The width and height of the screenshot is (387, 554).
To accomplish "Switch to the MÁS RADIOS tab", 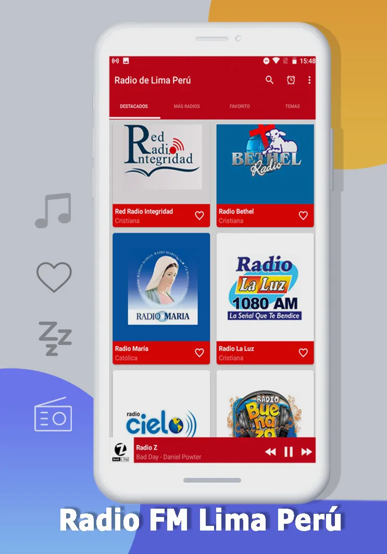I will 187,106.
